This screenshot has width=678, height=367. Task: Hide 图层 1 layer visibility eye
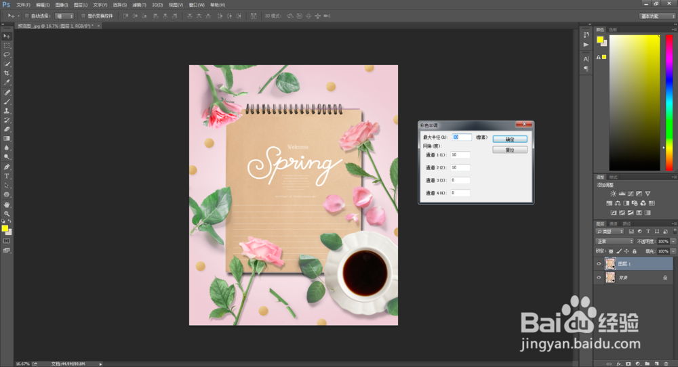click(599, 264)
